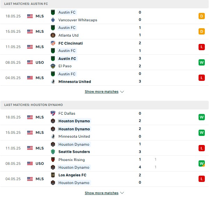Click the Atlanta Utd team logo
The image size is (209, 199).
point(53,35)
